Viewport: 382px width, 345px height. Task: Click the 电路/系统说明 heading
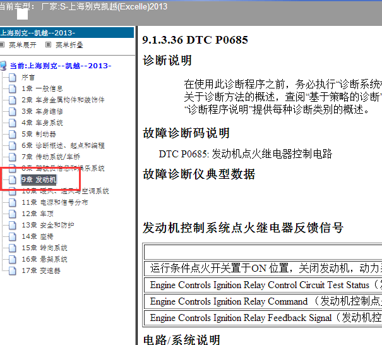182,340
